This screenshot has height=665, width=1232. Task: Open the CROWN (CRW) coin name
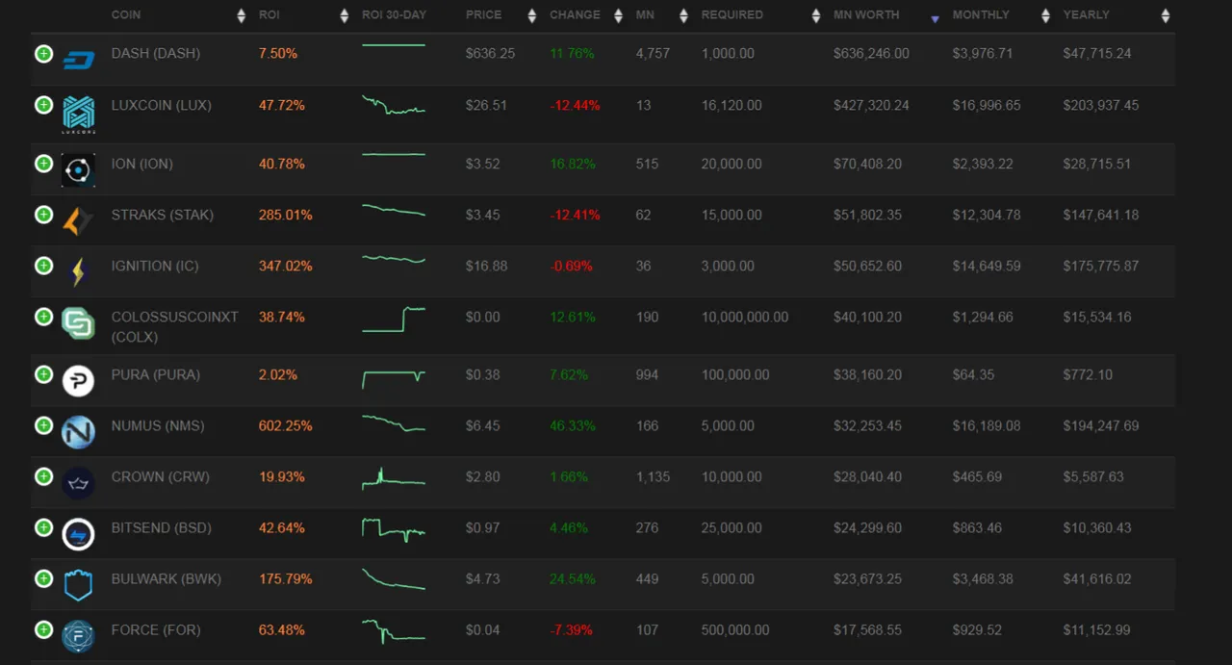pyautogui.click(x=161, y=476)
